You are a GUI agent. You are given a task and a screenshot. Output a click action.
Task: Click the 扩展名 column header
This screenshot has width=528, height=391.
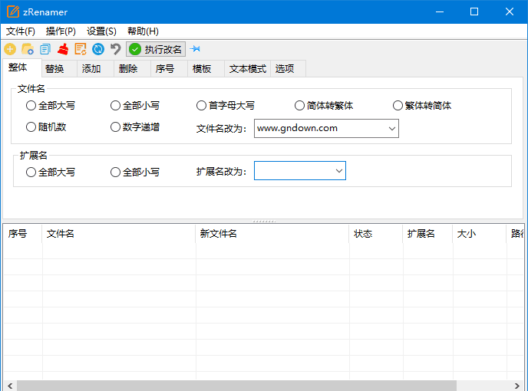[428, 234]
